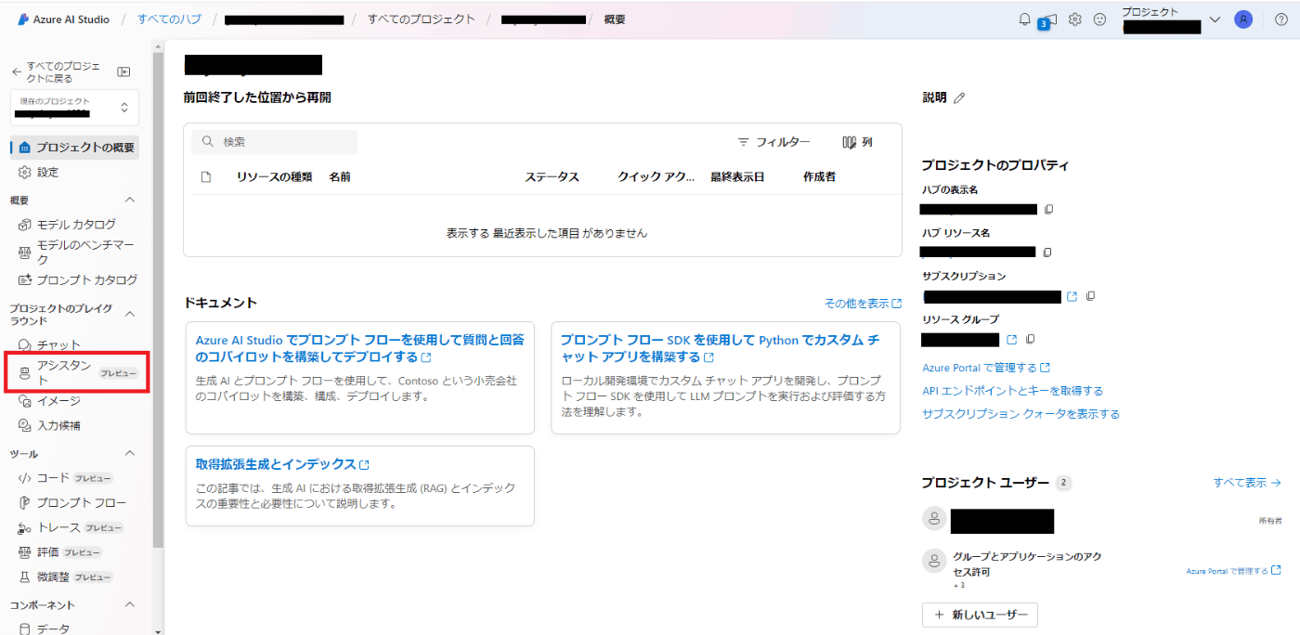Click すべてのプロジェクト breadcrumb
This screenshot has height=635, width=1300.
tap(421, 19)
